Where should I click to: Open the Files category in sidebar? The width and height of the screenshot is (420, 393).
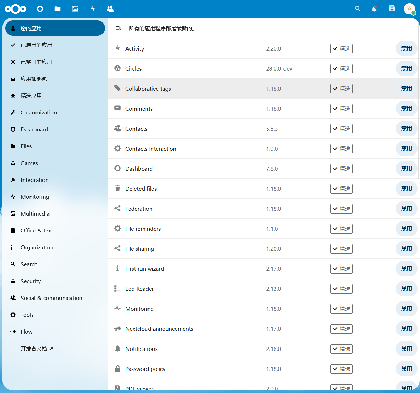[x=55, y=146]
